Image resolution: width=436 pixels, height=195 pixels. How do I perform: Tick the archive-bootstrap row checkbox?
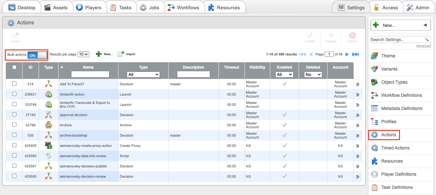[x=14, y=135]
